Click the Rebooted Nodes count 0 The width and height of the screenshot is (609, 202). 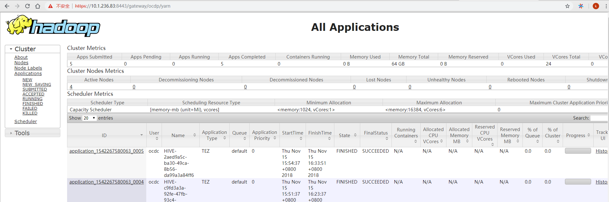point(490,87)
